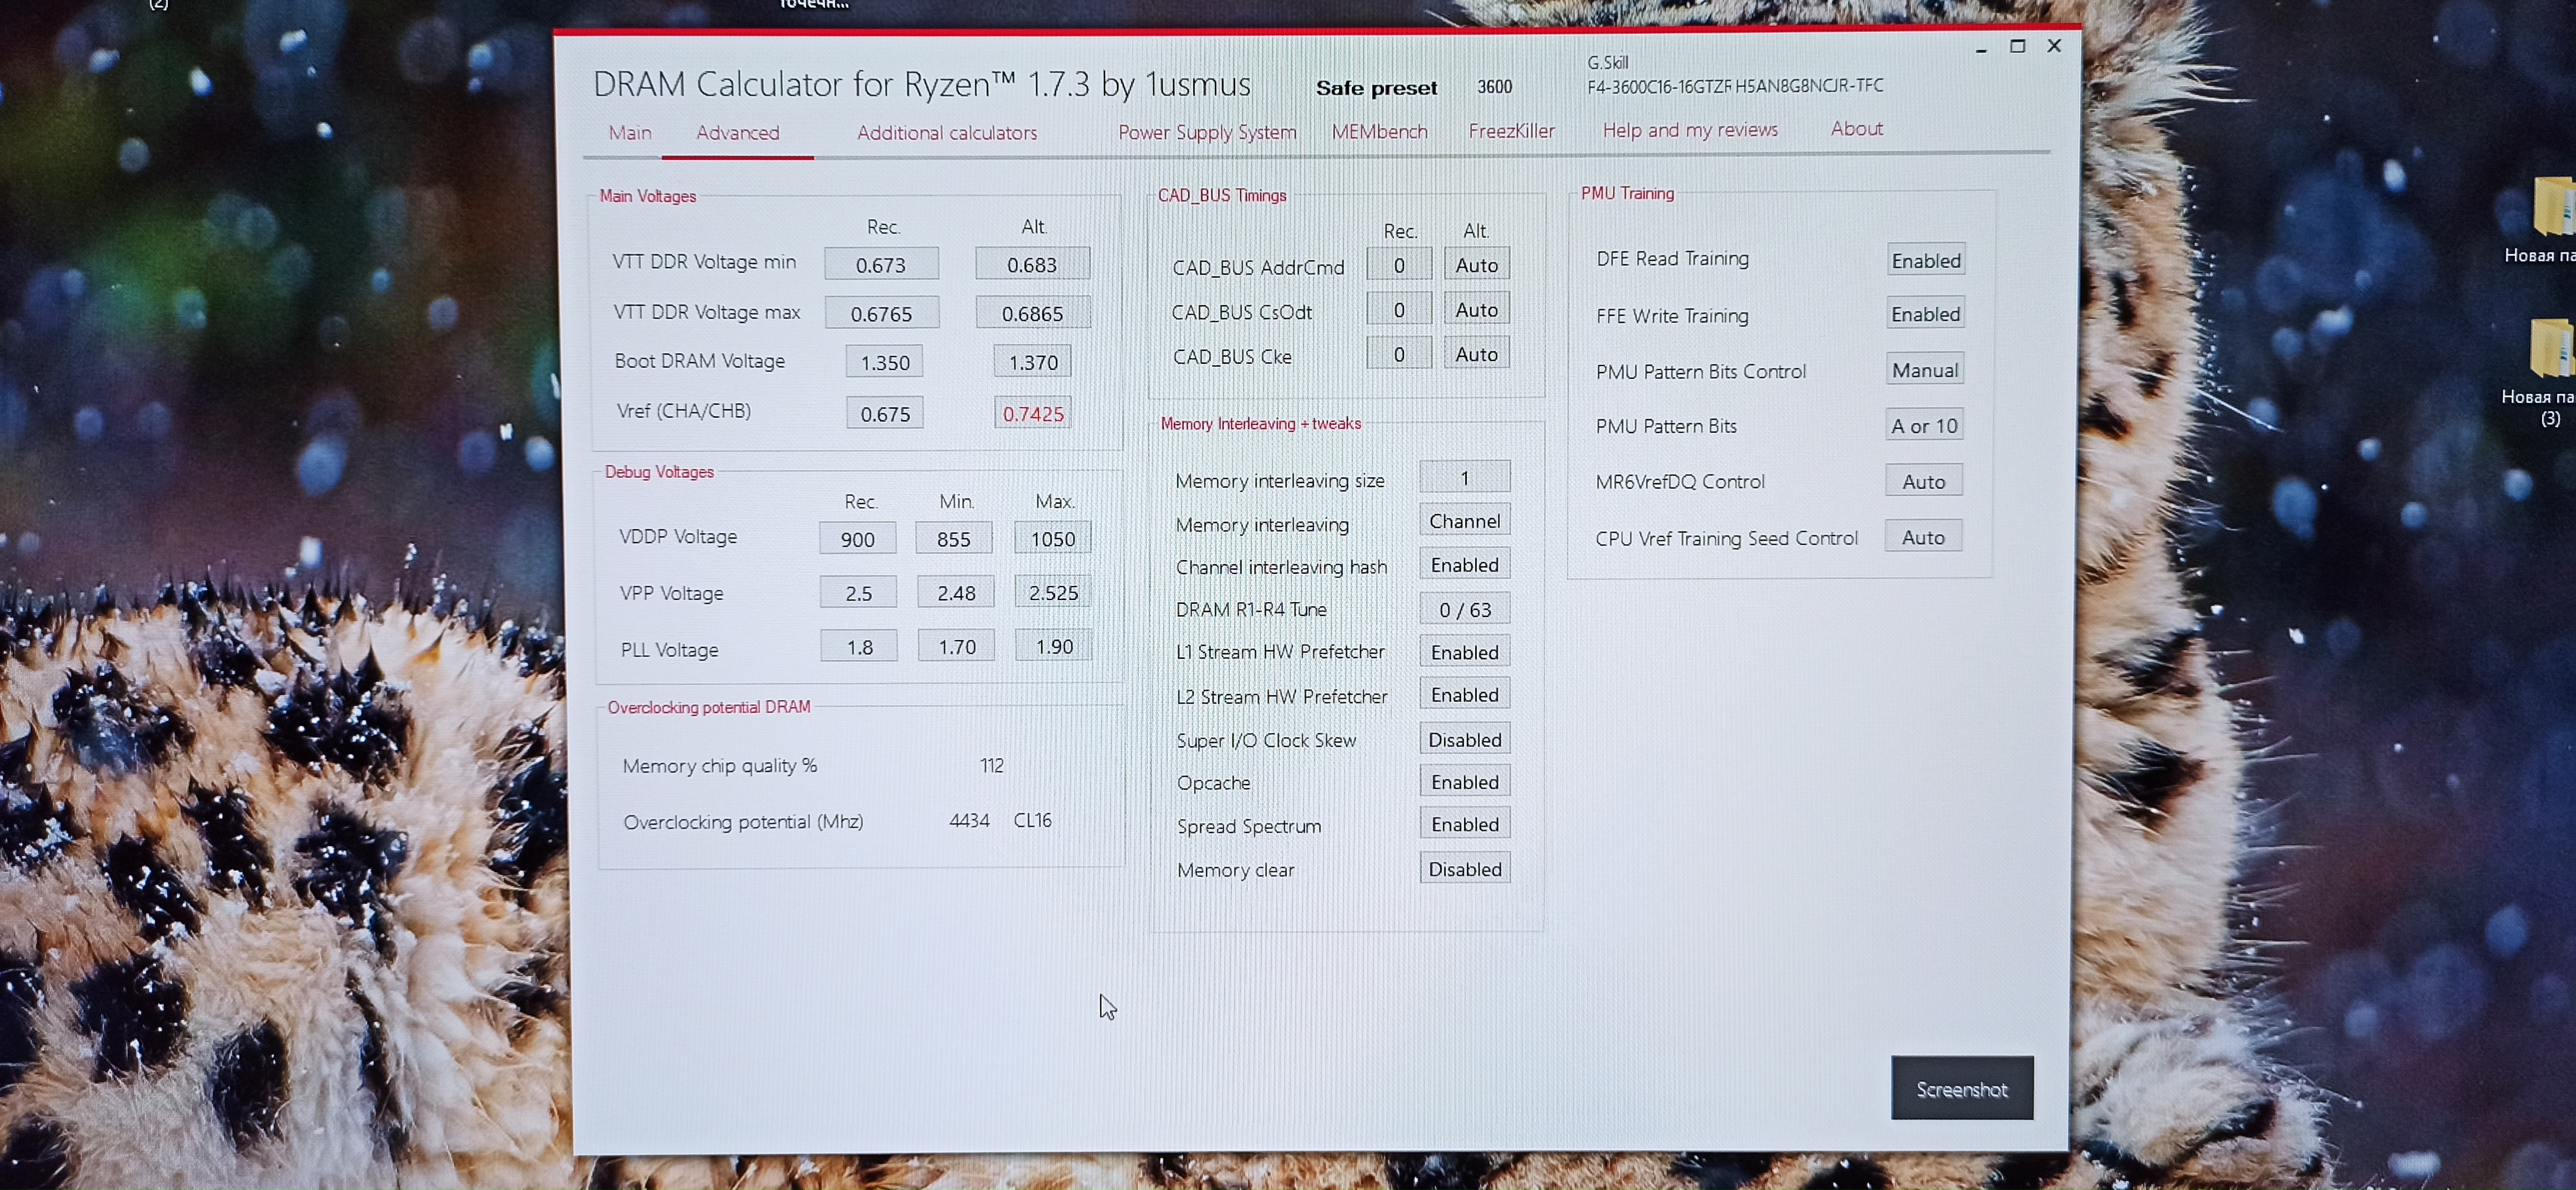Click the DFE Read Training Enabled field
This screenshot has width=2576, height=1190.
1925,260
